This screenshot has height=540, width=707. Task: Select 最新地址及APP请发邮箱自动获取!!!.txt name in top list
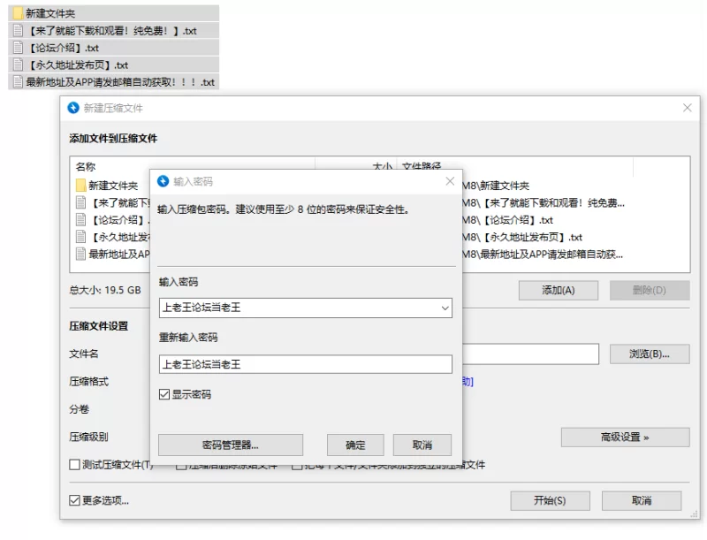pos(120,82)
